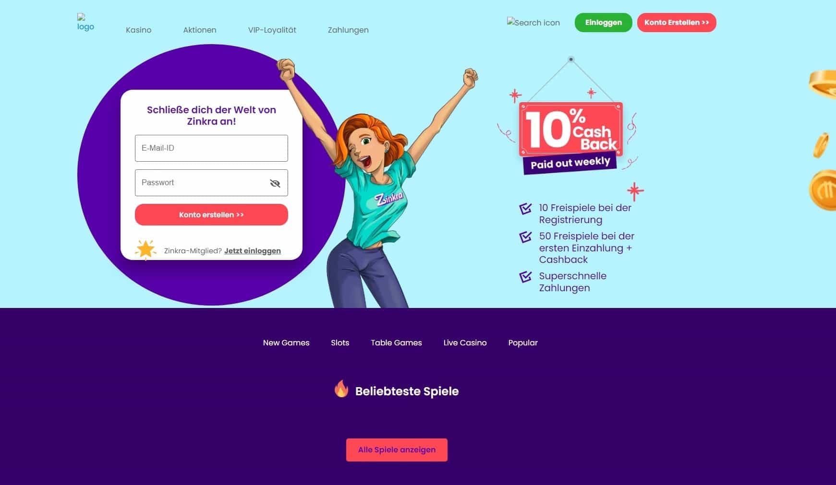This screenshot has height=485, width=836.
Task: Go to the VIP-Loyalität page
Action: (x=272, y=30)
